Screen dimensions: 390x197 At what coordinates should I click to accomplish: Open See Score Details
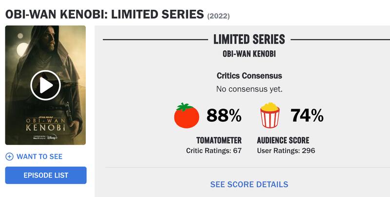249,184
